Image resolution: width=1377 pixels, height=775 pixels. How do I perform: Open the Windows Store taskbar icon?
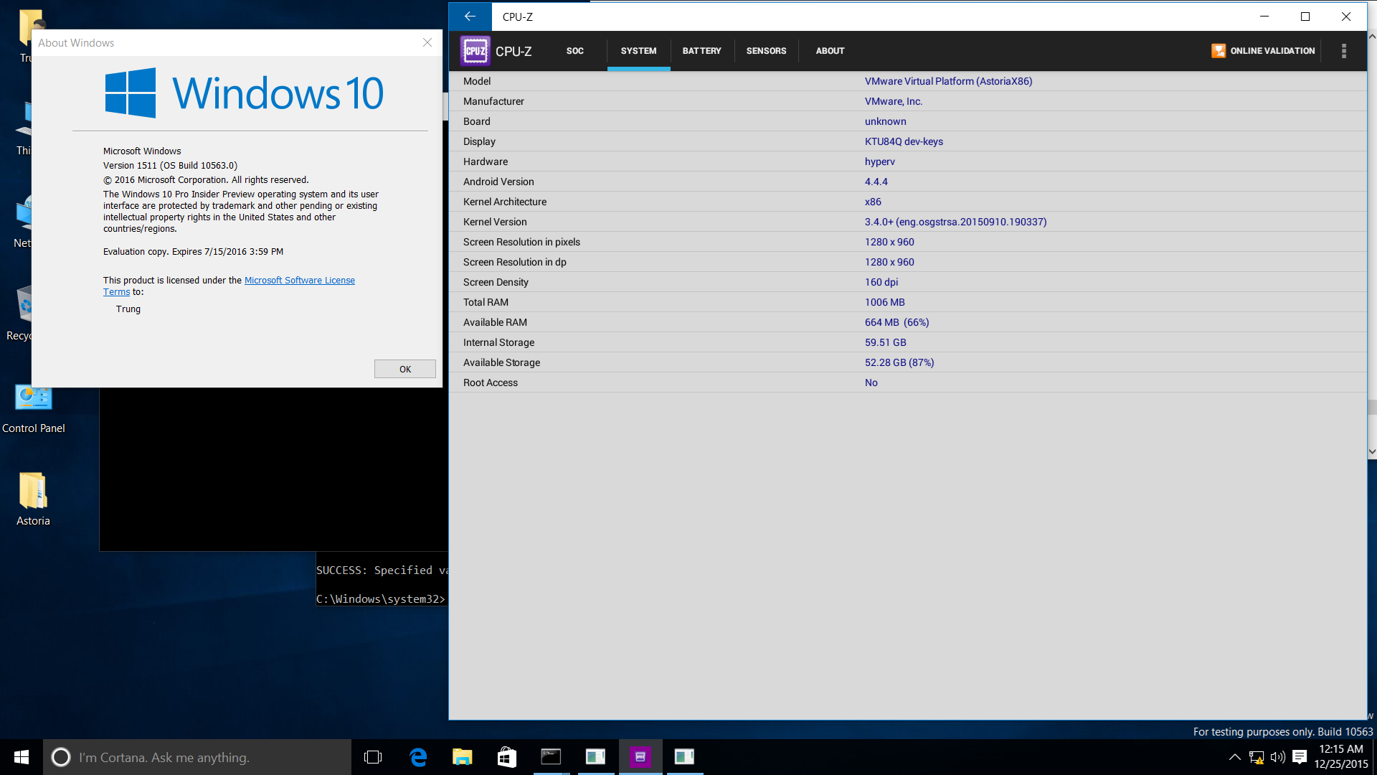point(507,757)
